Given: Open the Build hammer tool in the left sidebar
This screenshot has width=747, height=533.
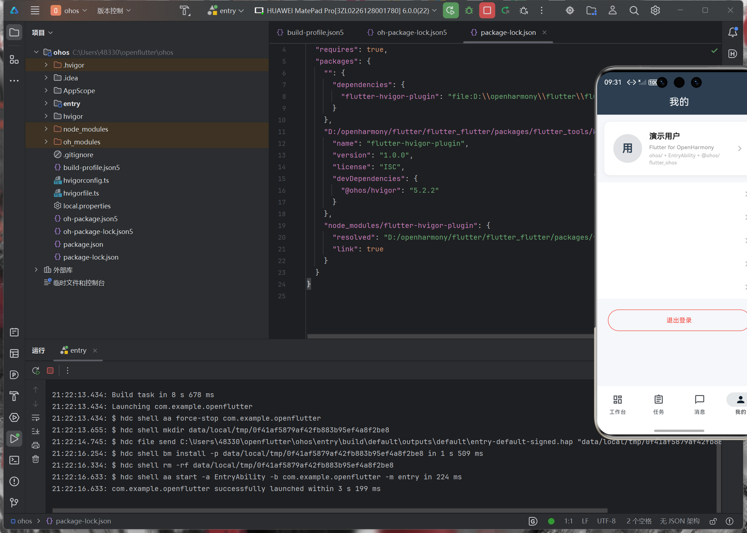Looking at the screenshot, I should point(14,396).
